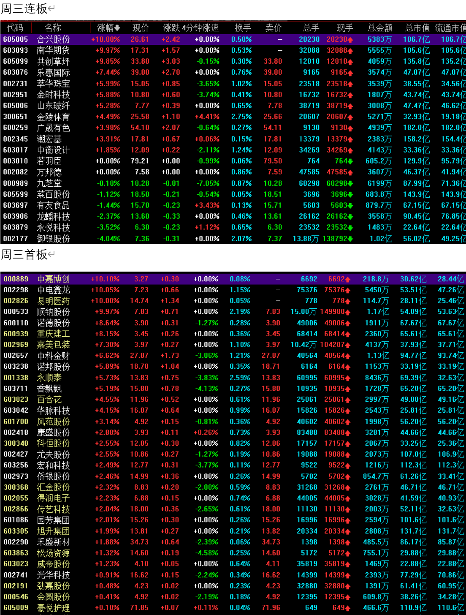Select stock name 汇金股份
Viewport: 466px width, 615px height.
pos(53,487)
